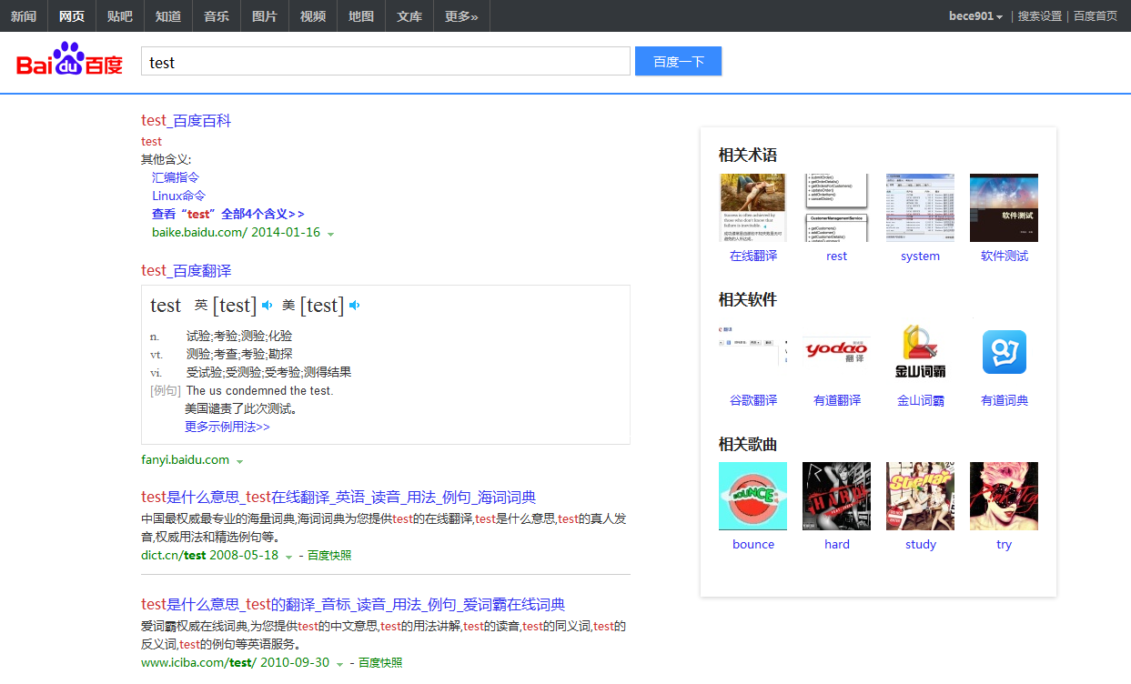Screen dimensions: 1131x684
Task: Open the study song album cover
Action: coord(920,496)
